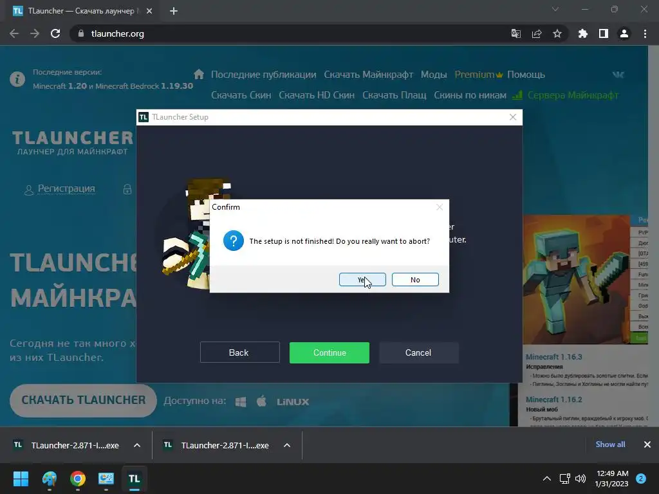This screenshot has height=494, width=659.
Task: Click the info icon near latest versions
Action: pos(17,79)
